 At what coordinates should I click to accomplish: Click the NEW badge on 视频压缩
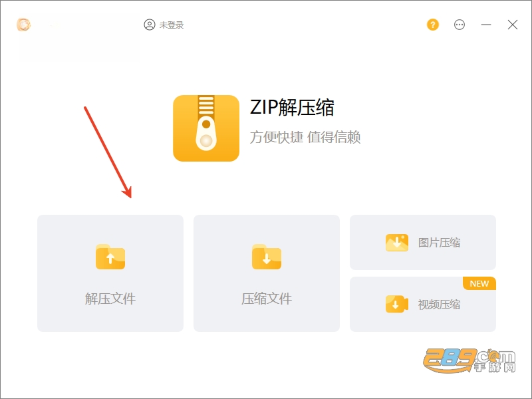coord(479,284)
